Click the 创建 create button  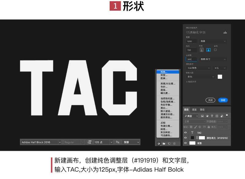coord(223,99)
